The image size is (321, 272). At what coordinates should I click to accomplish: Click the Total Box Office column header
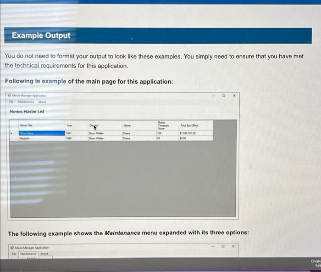point(196,125)
